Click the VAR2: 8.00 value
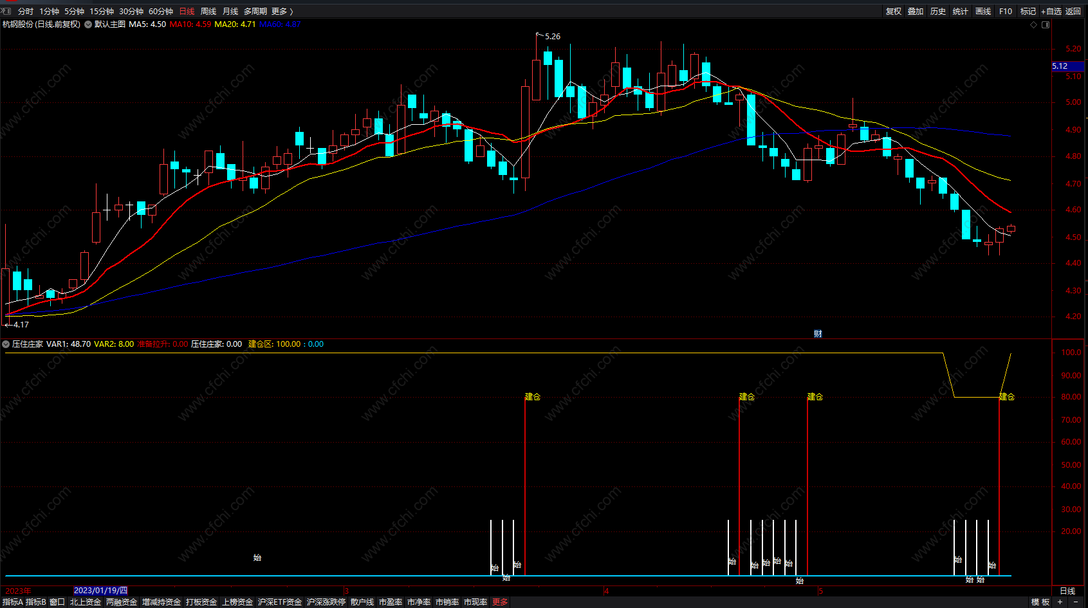The height and width of the screenshot is (608, 1088). point(114,344)
